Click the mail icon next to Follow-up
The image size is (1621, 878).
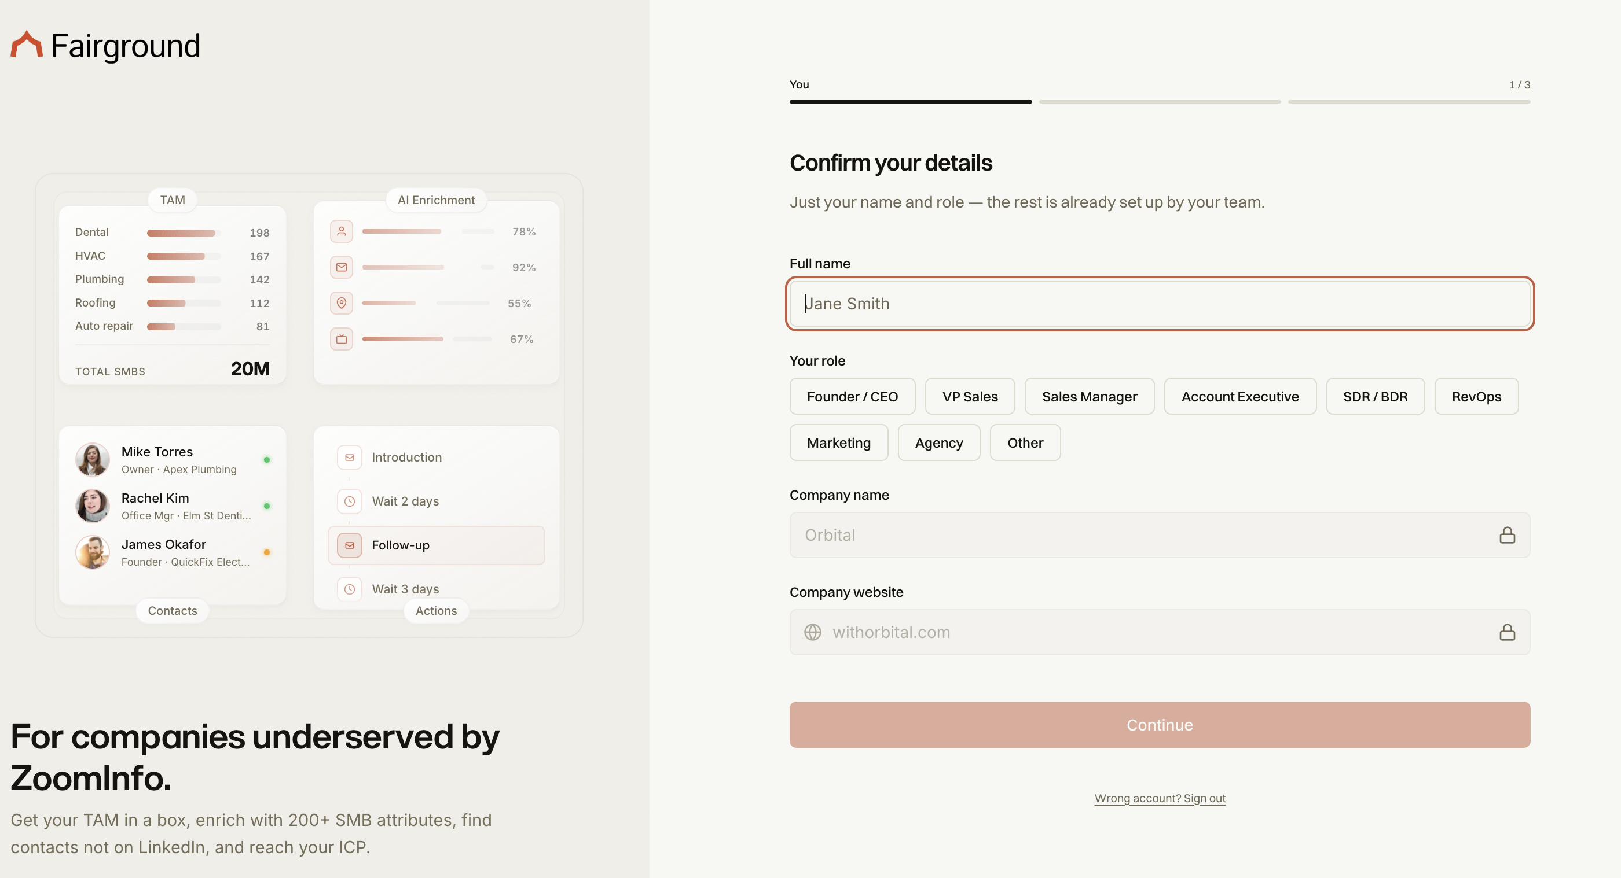pyautogui.click(x=349, y=545)
